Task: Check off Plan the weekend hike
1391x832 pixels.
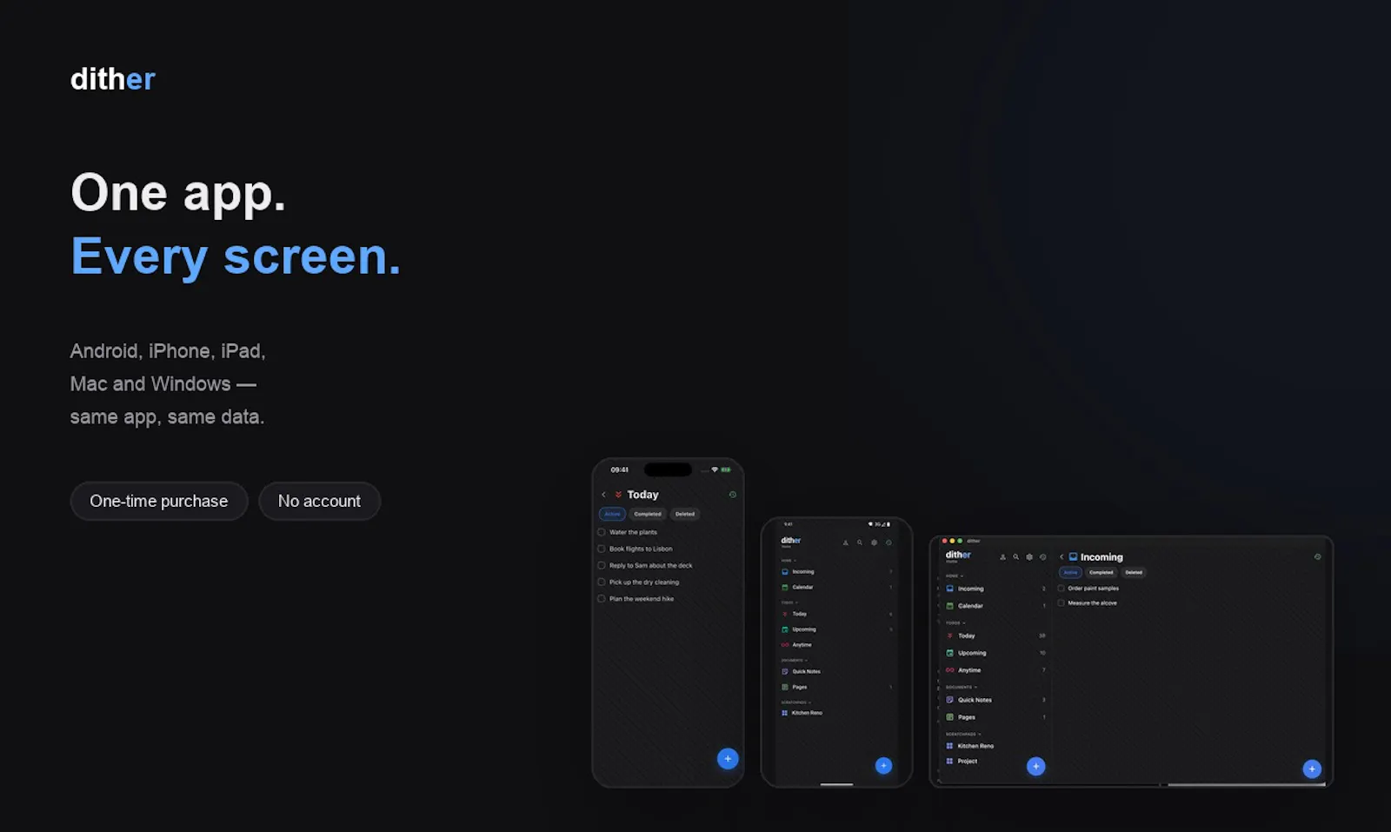Action: pyautogui.click(x=601, y=598)
